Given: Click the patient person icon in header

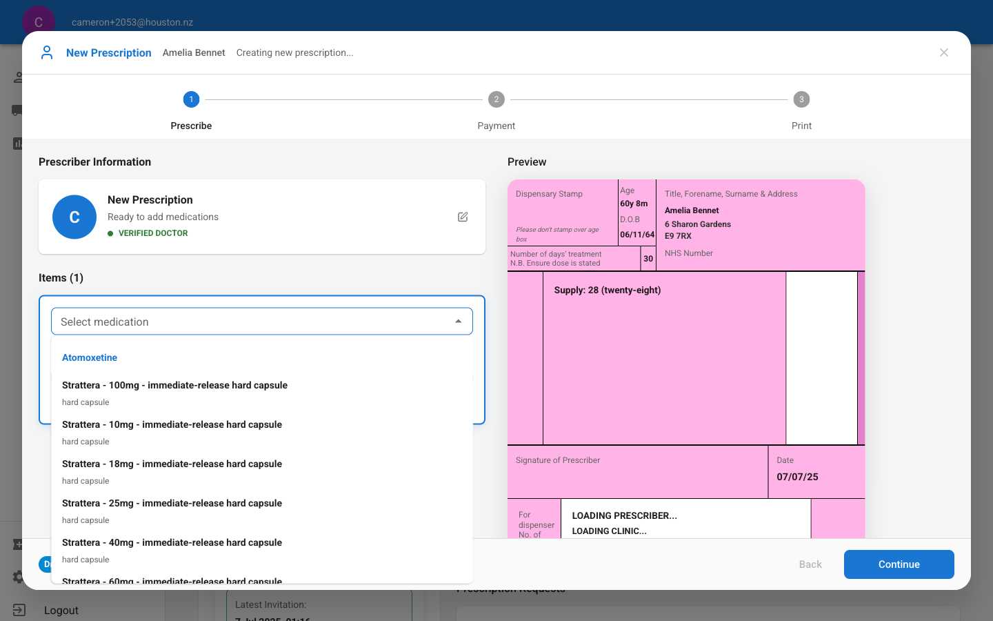Looking at the screenshot, I should pos(47,52).
